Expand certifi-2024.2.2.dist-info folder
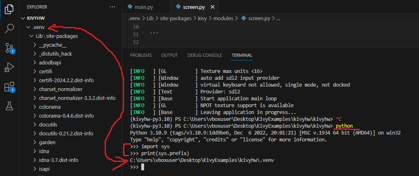The width and height of the screenshot is (419, 176). (x=35, y=80)
